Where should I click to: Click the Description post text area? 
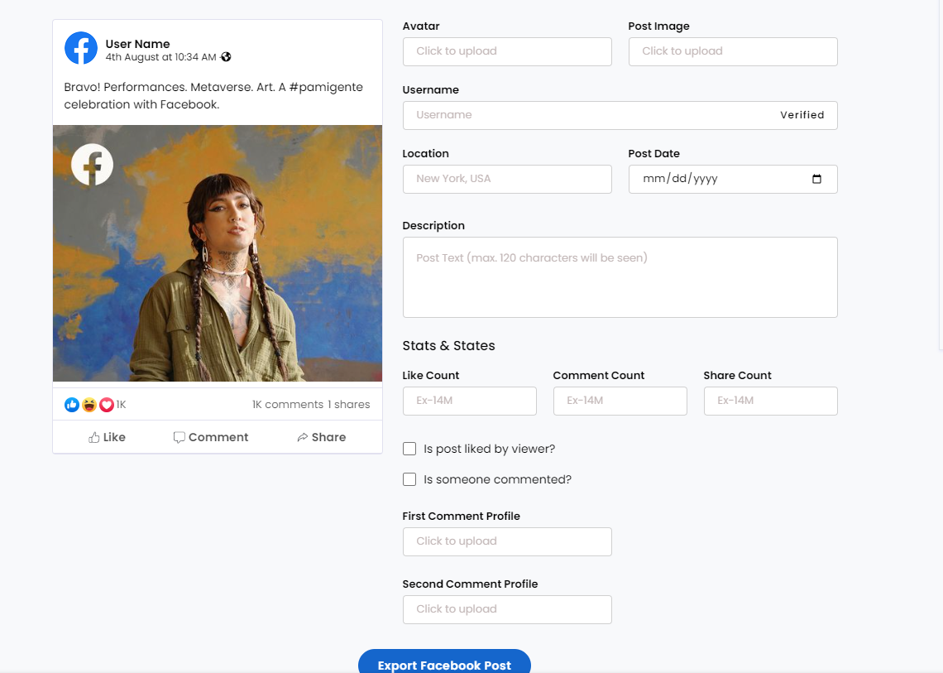point(620,277)
